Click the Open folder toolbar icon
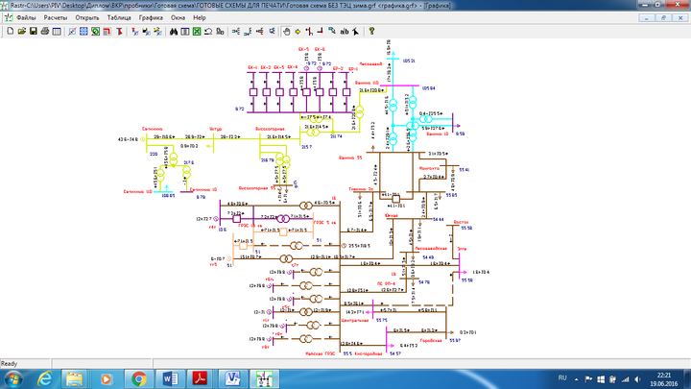Screen dimensions: 691x389 point(21,32)
